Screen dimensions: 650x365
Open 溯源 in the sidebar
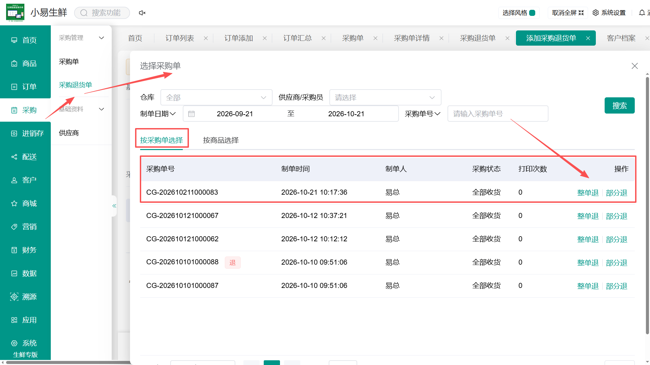tap(25, 297)
